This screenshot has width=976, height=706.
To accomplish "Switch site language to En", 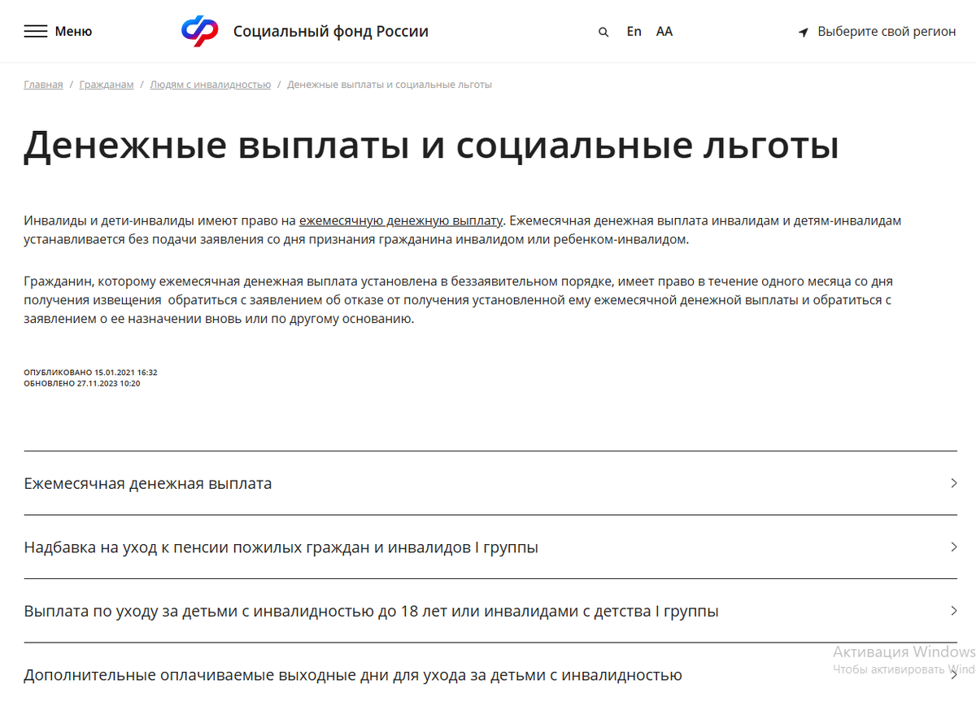I will (x=634, y=32).
